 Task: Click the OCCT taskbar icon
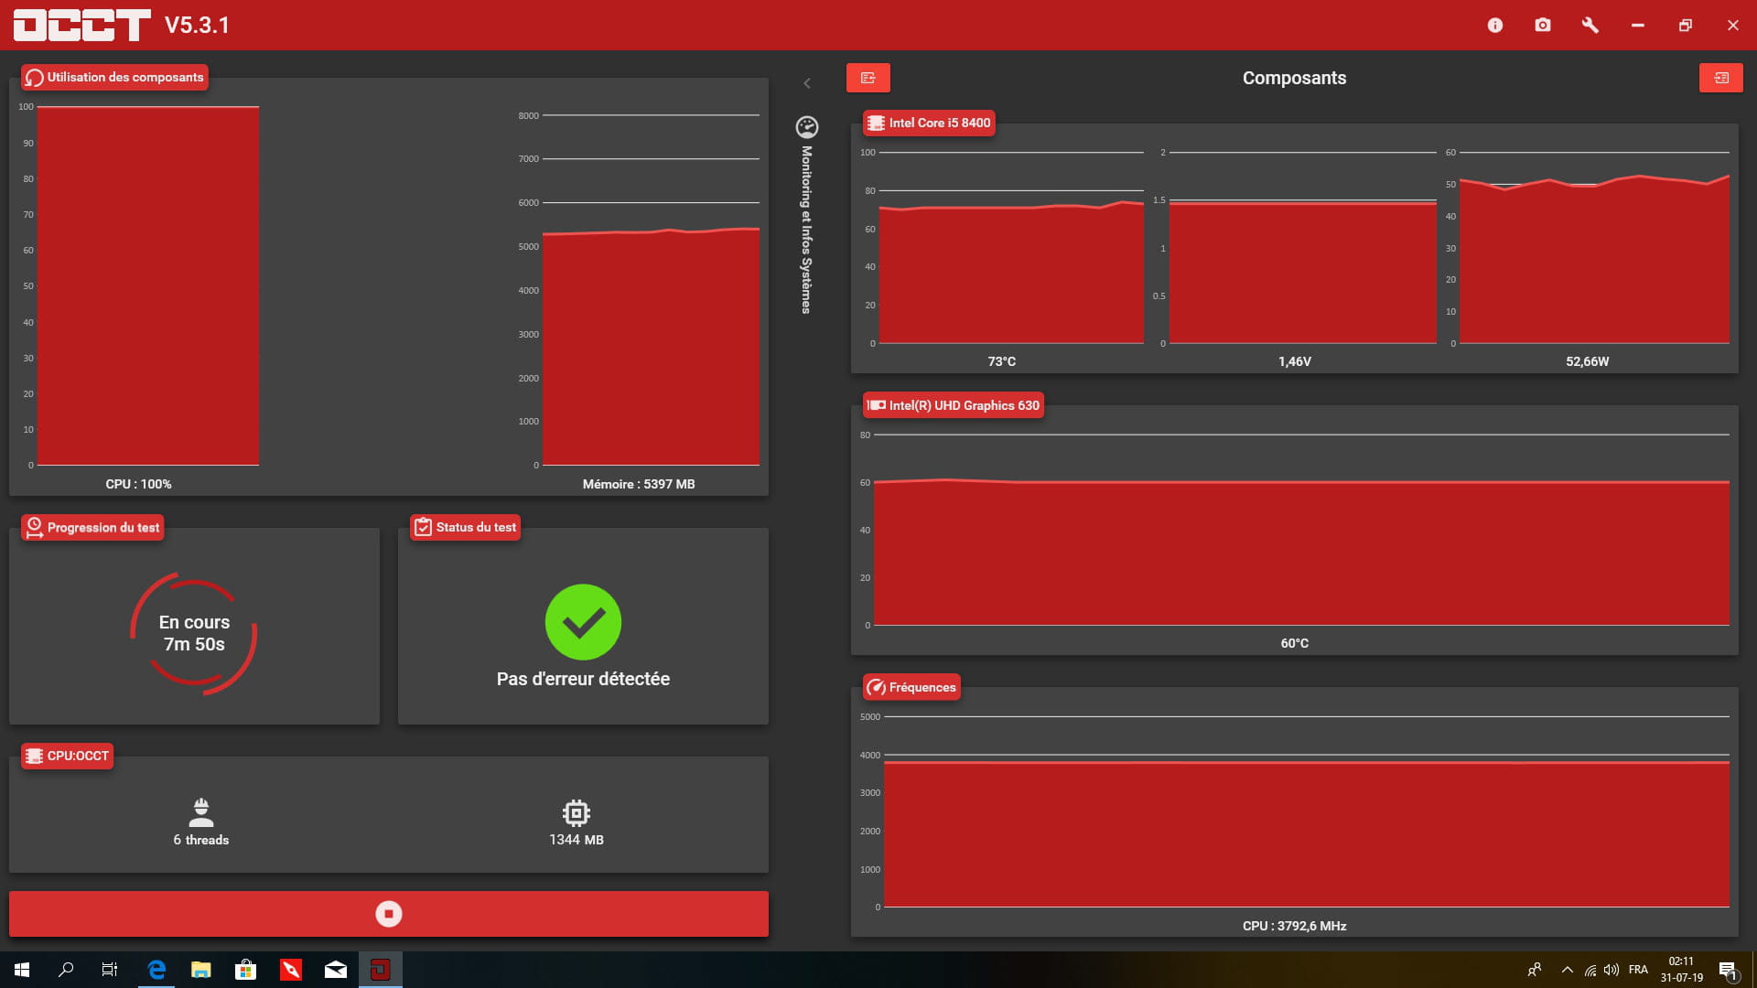[380, 970]
